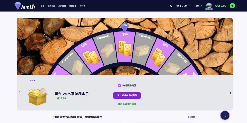Click the green plus add-funds icon

click(232, 6)
